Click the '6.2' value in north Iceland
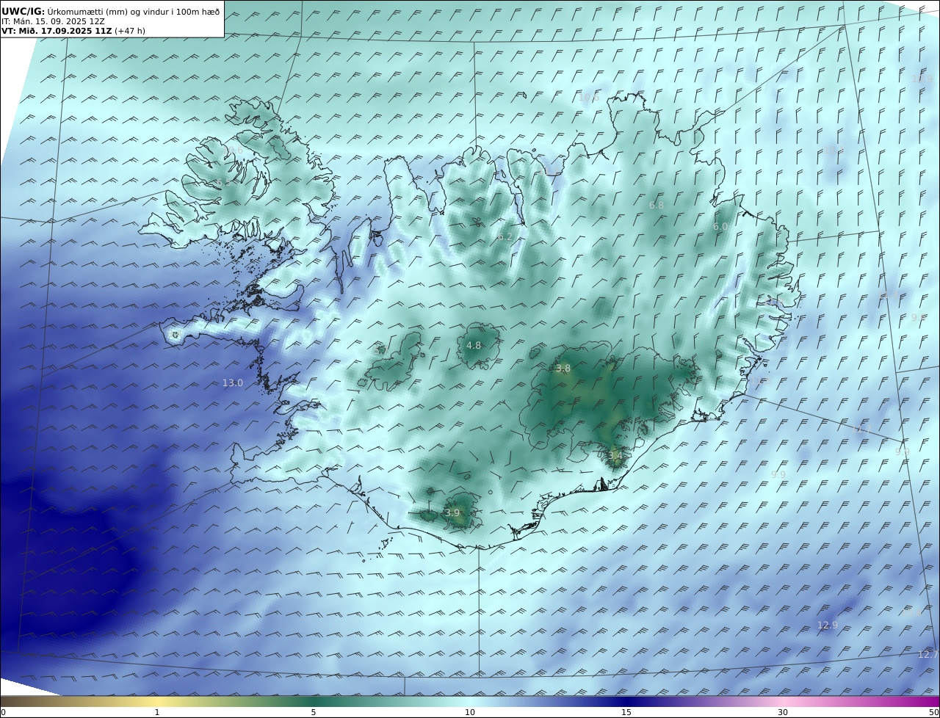Image resolution: width=940 pixels, height=718 pixels. coord(505,237)
